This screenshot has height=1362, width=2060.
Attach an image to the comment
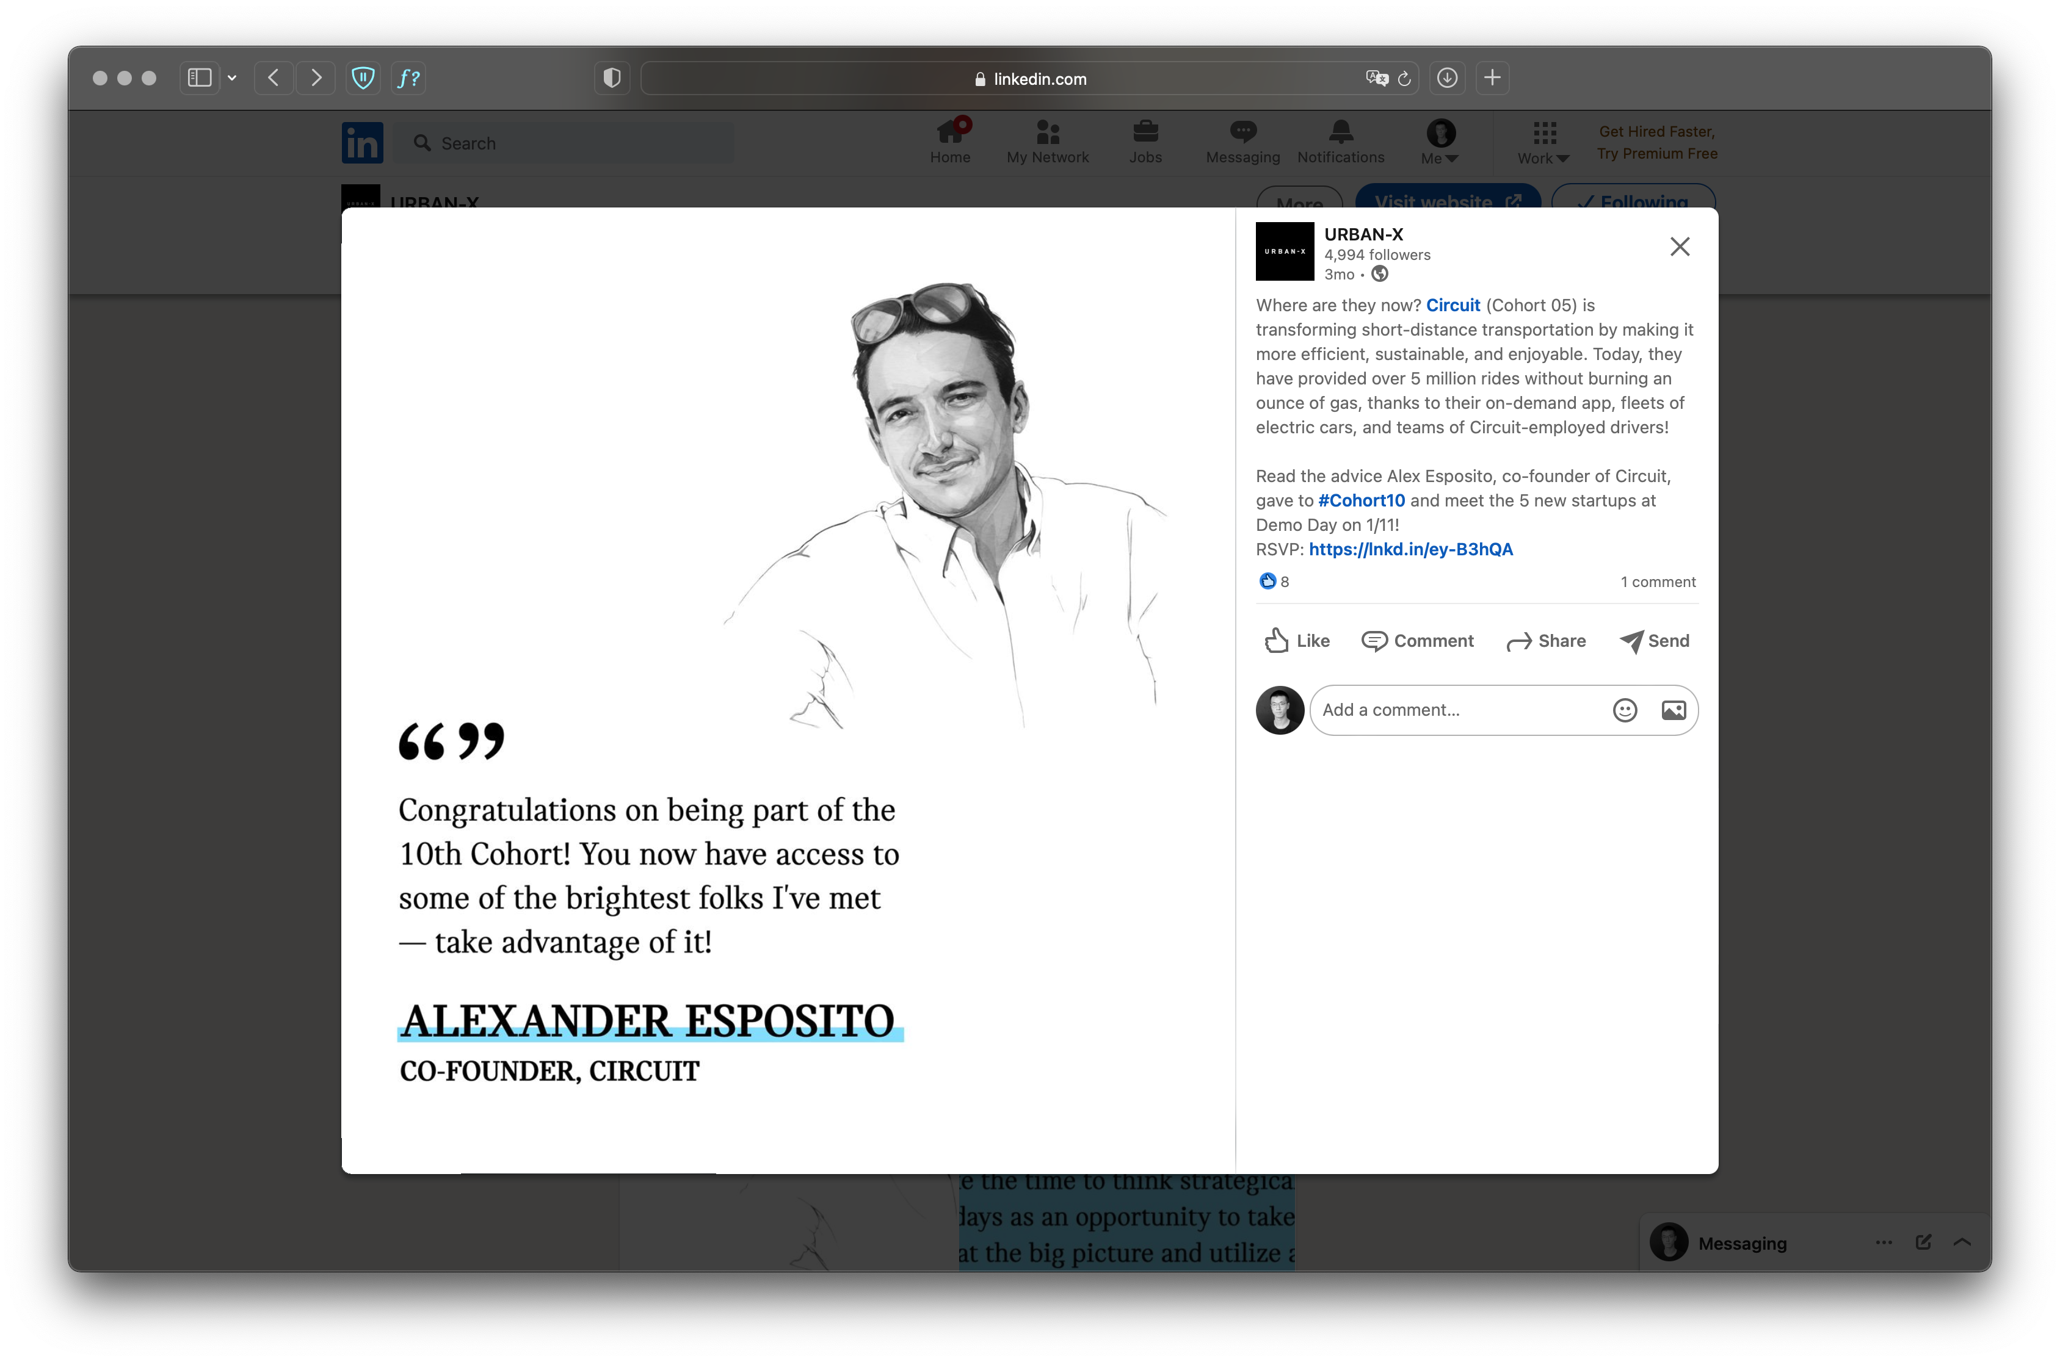coord(1672,710)
